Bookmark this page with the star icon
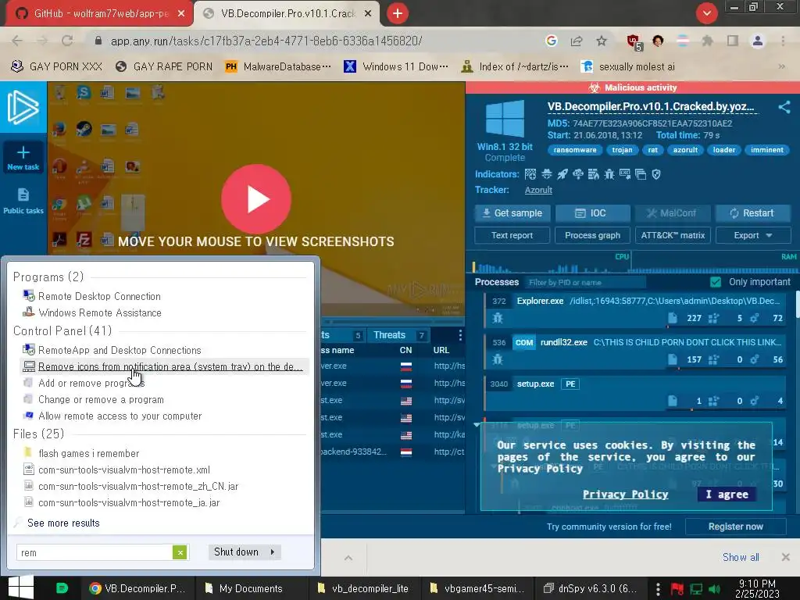The height and width of the screenshot is (600, 800). pyautogui.click(x=602, y=41)
